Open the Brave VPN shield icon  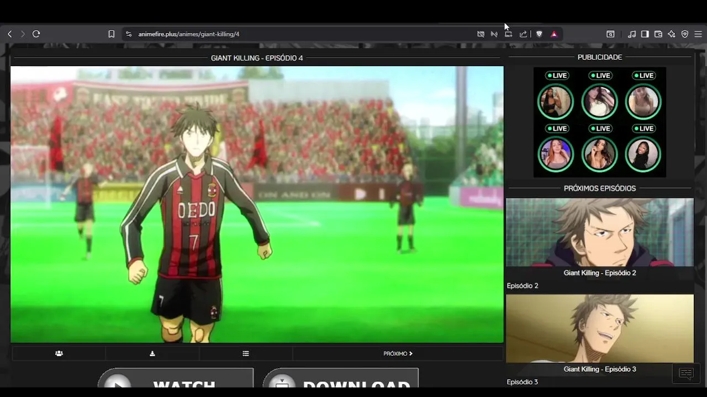(685, 34)
